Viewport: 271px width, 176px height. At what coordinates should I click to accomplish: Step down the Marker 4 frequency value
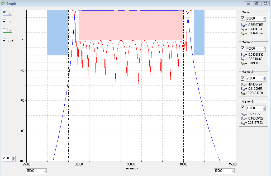point(264,110)
